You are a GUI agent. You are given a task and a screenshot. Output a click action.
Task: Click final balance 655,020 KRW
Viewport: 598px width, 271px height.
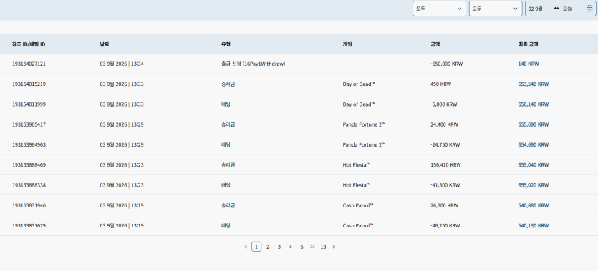click(533, 185)
